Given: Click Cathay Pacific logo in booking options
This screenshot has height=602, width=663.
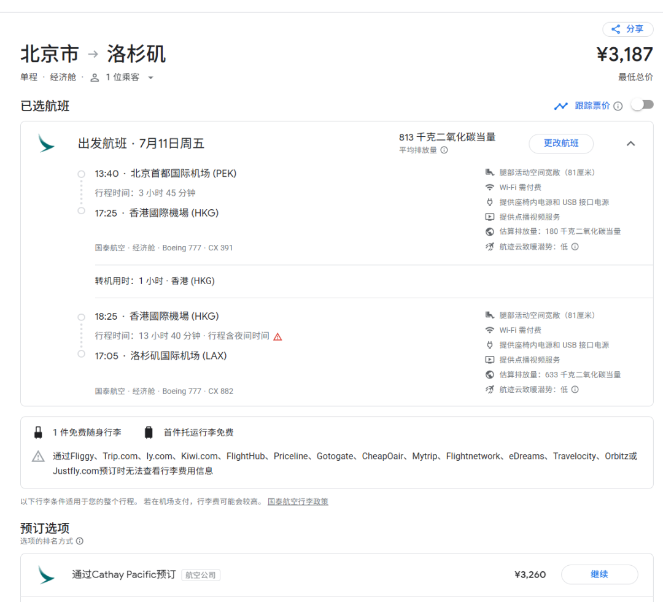Looking at the screenshot, I should (x=46, y=575).
